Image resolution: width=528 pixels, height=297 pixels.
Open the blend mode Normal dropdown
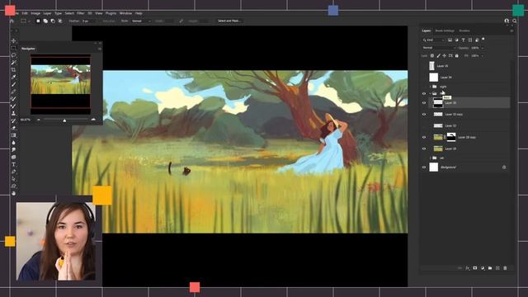439,48
